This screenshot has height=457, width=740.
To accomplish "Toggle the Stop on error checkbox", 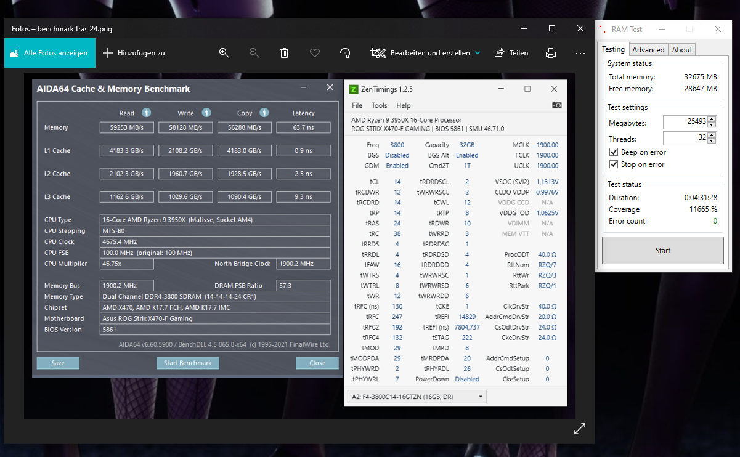I will 614,164.
